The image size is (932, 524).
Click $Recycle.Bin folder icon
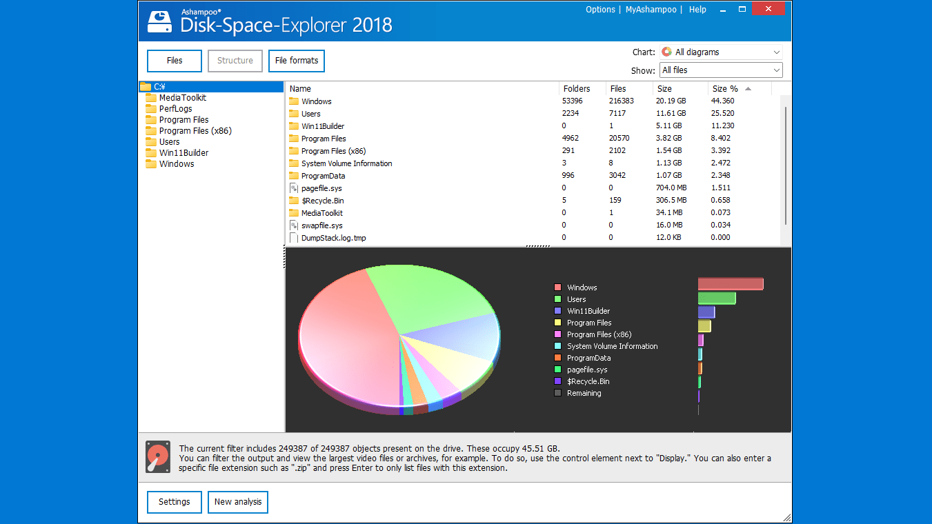tap(294, 201)
